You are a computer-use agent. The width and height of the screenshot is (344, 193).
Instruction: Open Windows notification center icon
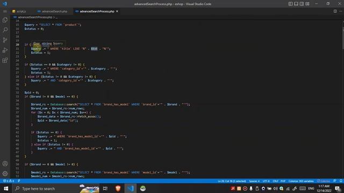tap(338, 188)
